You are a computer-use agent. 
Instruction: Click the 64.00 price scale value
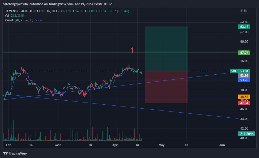[244, 22]
